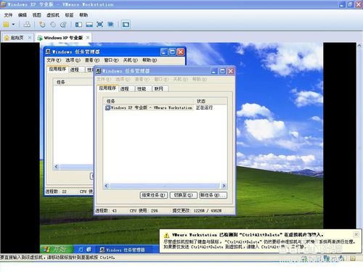This screenshot has width=363, height=272.
Task: Click the 结束任务 button
Action: point(154,195)
